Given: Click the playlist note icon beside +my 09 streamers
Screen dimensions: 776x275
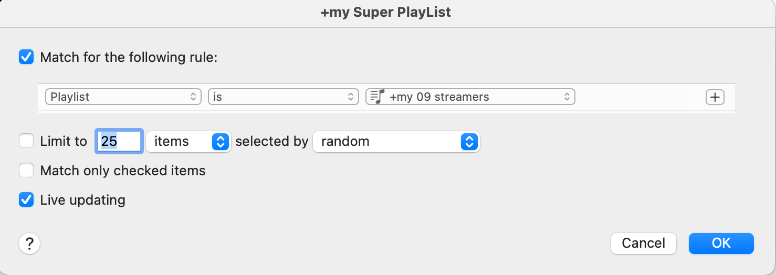Looking at the screenshot, I should tap(377, 97).
